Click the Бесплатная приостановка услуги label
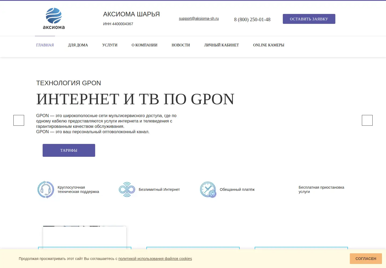The height and width of the screenshot is (268, 386). (321, 189)
